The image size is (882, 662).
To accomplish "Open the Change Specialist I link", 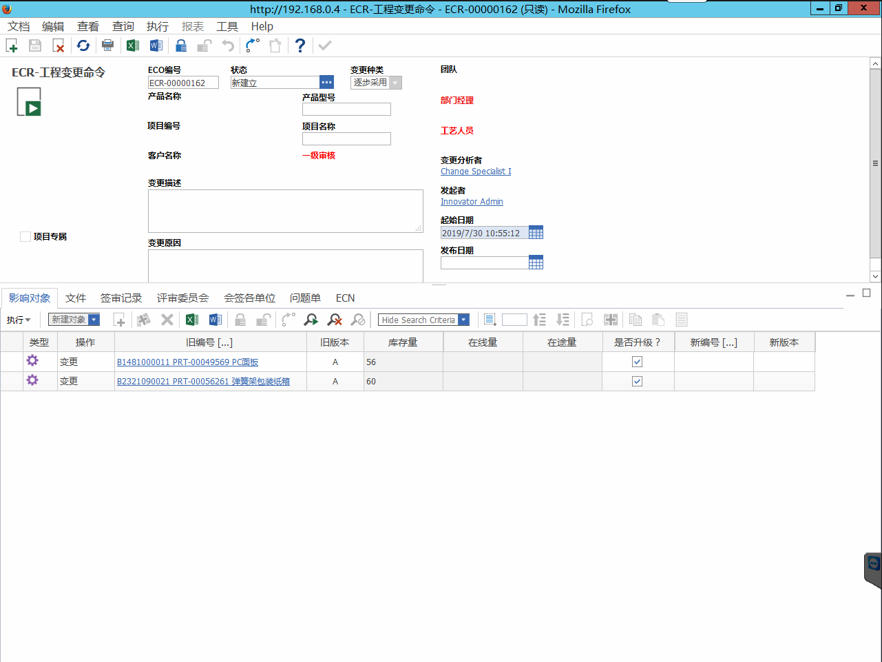I will 476,172.
